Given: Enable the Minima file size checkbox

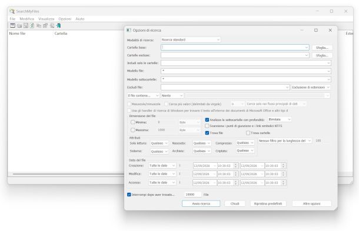Looking at the screenshot, I should coord(133,122).
